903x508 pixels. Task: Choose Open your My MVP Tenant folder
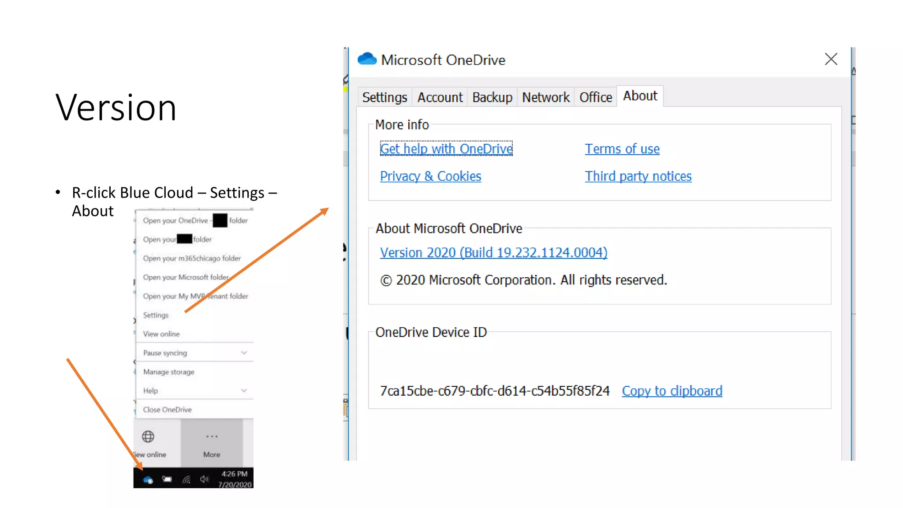coord(195,296)
